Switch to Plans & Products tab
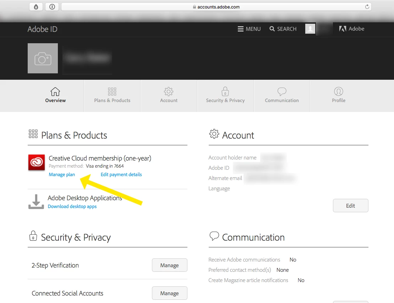Screen dimensions: 394x303 tap(112, 95)
